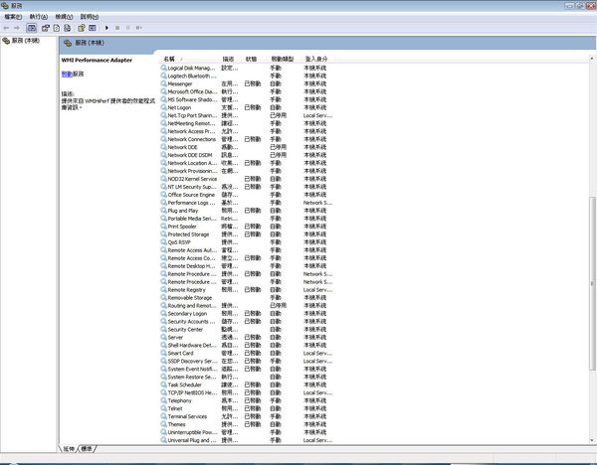This screenshot has width=597, height=465.
Task: Click the gear icon beside Messenger
Action: (x=163, y=83)
